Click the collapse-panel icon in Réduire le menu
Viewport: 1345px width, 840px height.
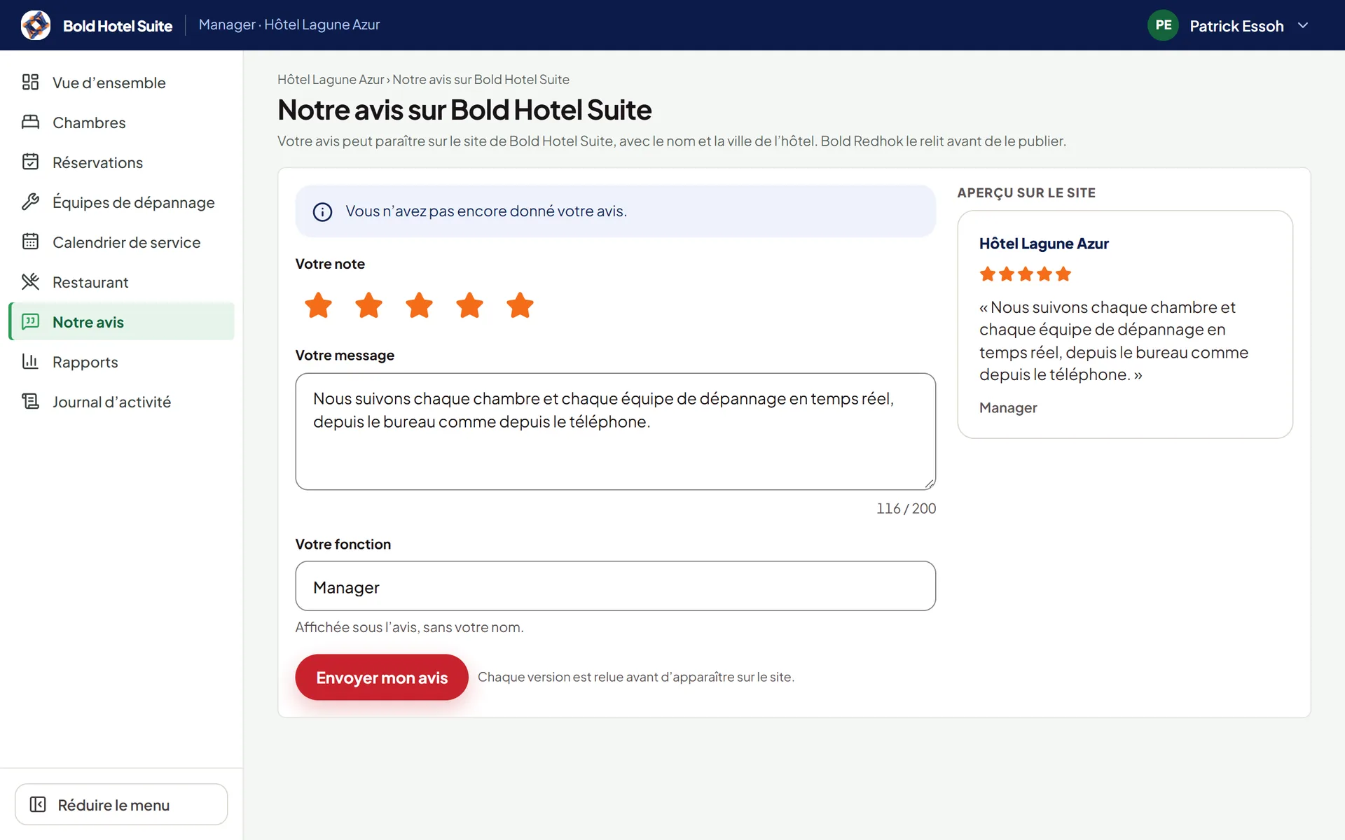[x=38, y=804]
